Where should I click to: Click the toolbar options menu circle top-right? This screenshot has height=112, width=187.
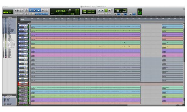pyautogui.click(x=184, y=9)
